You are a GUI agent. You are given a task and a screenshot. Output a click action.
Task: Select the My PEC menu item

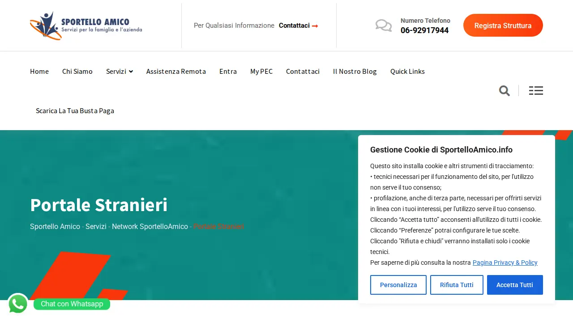(x=261, y=72)
